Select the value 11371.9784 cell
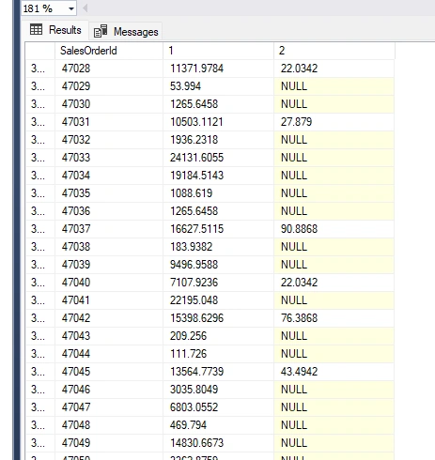The width and height of the screenshot is (435, 460). coord(218,69)
